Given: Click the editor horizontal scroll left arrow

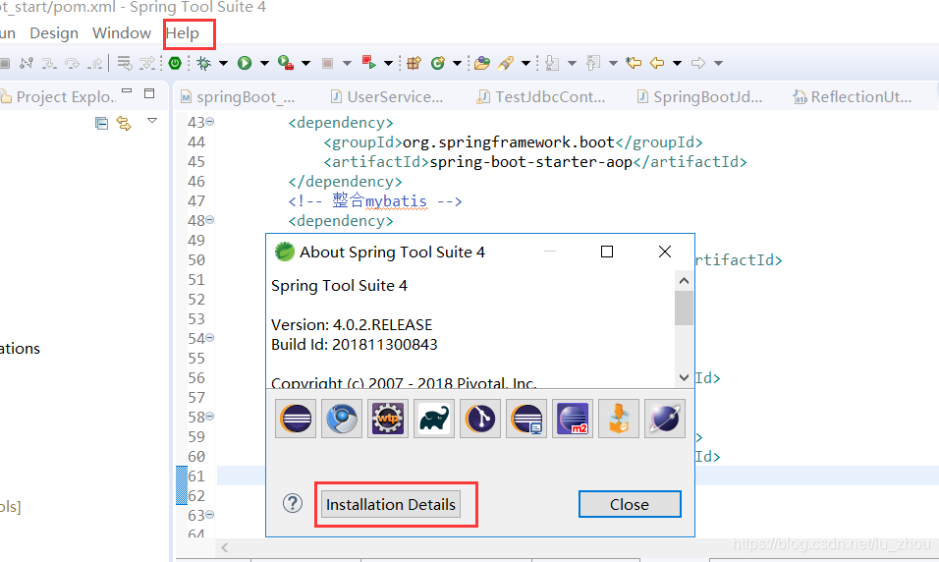Looking at the screenshot, I should point(225,547).
